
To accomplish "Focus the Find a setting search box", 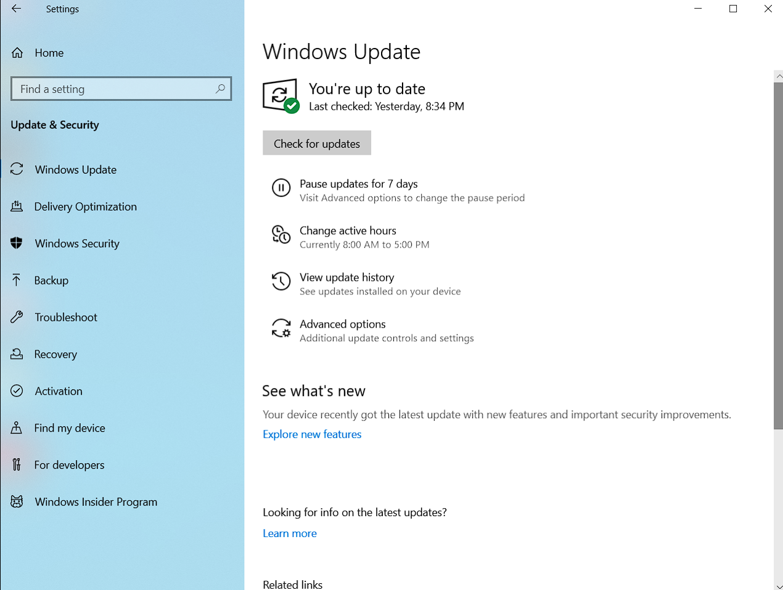I will pyautogui.click(x=114, y=89).
